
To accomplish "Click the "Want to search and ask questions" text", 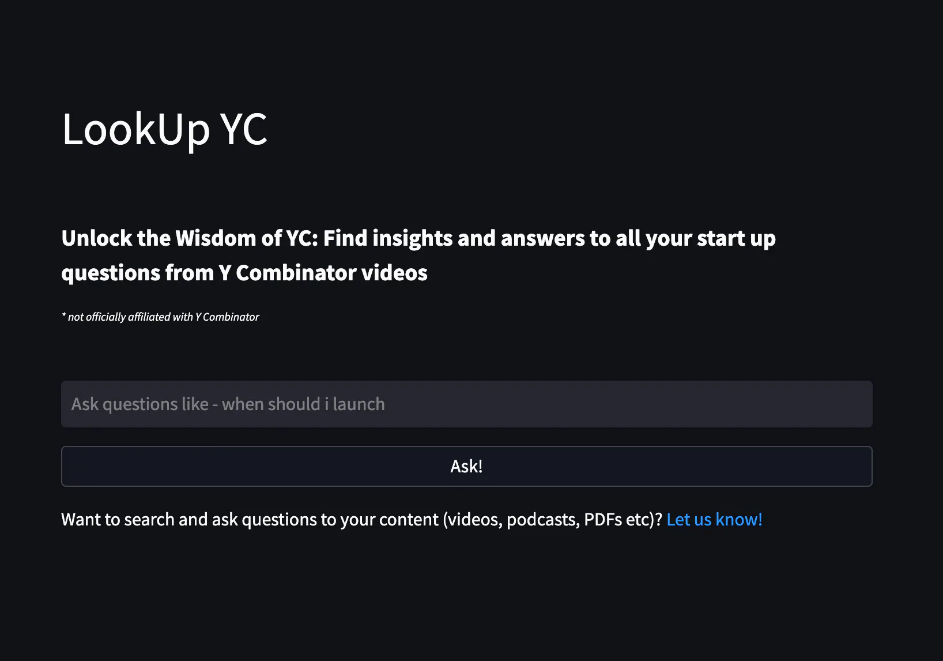I will pos(361,519).
